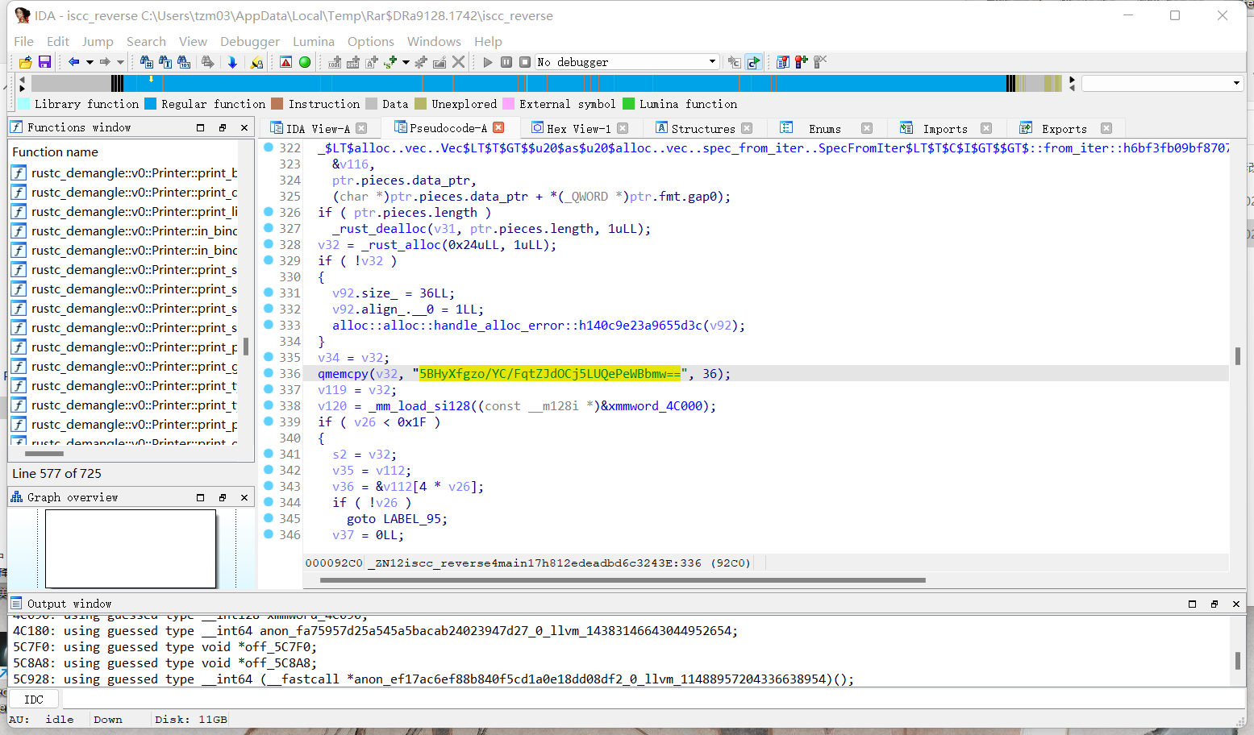Open the navigation band dropdown on right

coord(1236,83)
